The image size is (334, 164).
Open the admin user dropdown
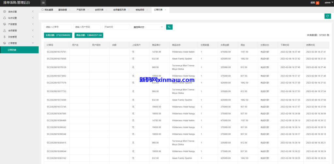pos(328,3)
